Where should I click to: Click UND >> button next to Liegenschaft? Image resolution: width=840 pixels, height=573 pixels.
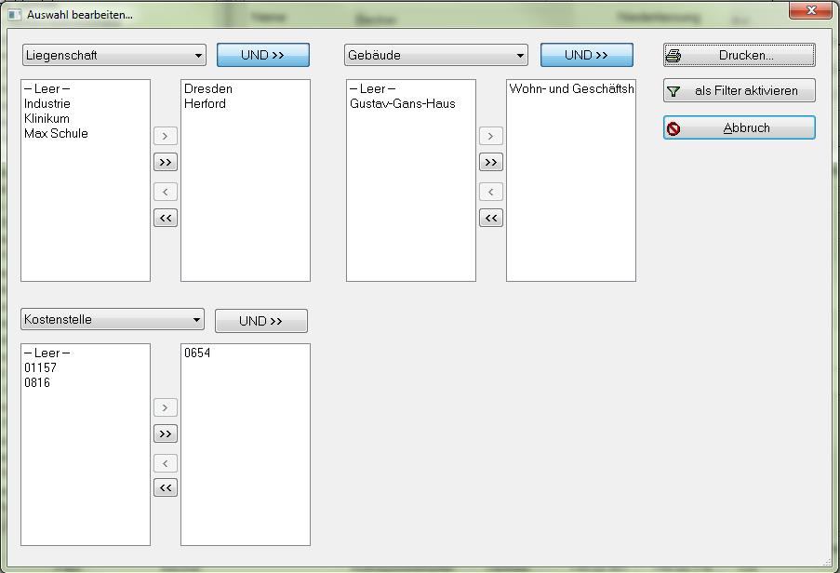(263, 55)
